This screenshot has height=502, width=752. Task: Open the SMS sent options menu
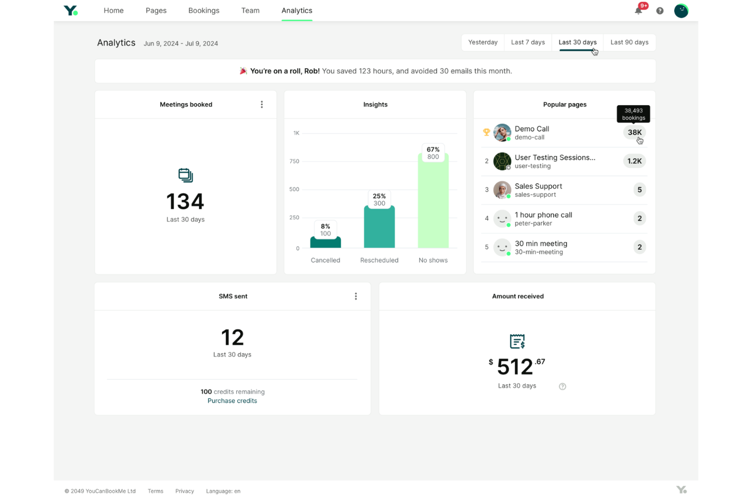356,296
